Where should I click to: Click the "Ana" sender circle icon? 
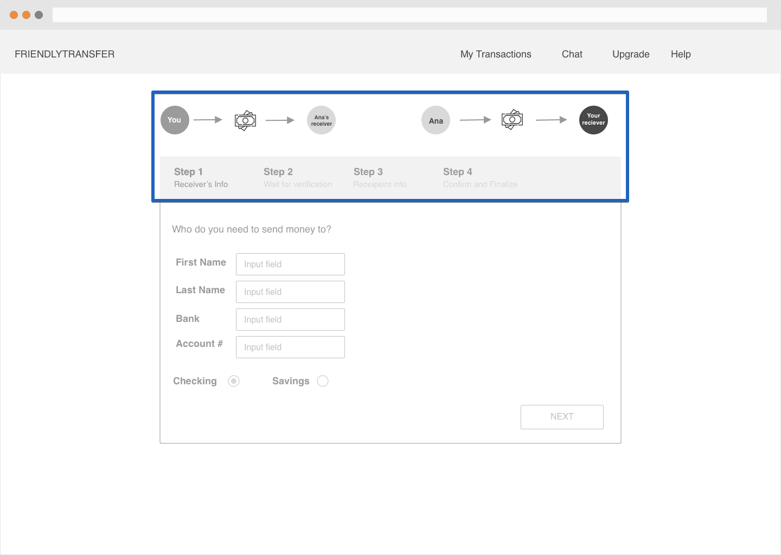[x=436, y=120]
